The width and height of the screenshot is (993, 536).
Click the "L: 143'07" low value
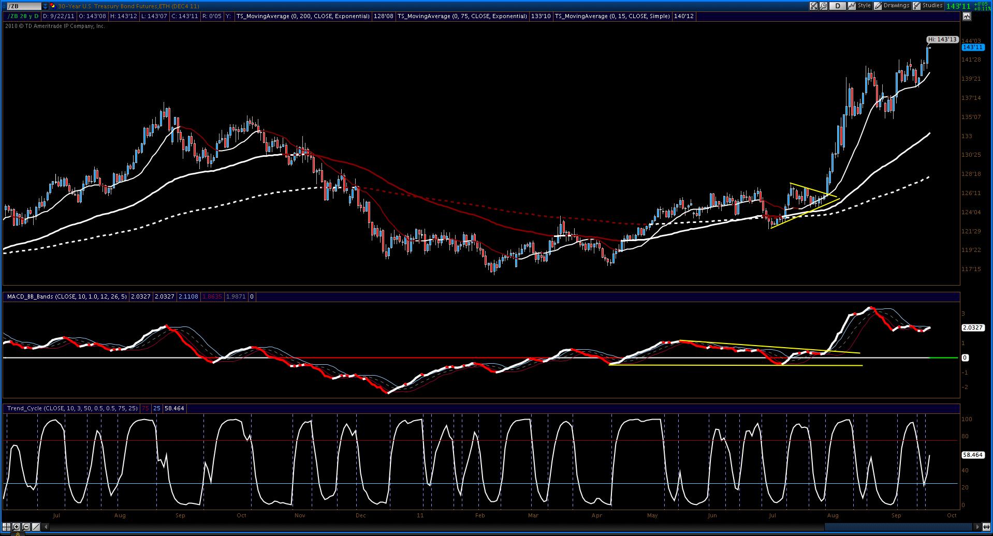click(154, 17)
